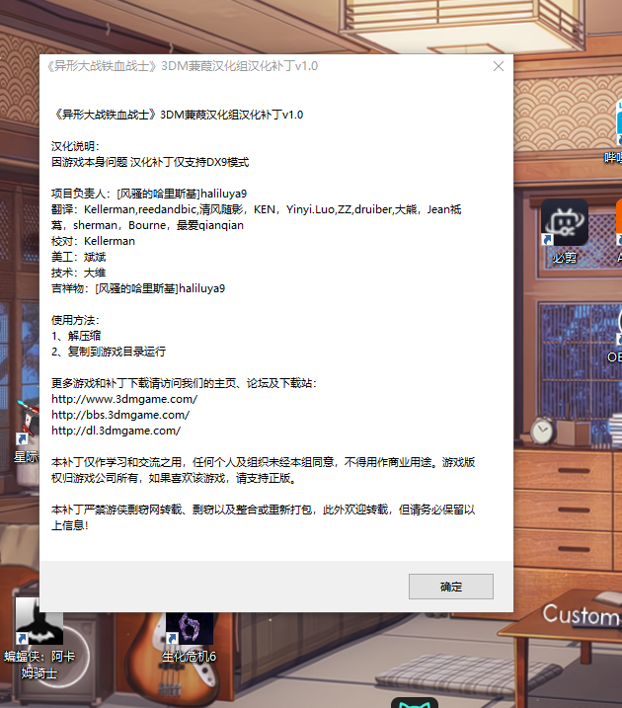Click the 更多游戏和补丁下载 line
The width and height of the screenshot is (622, 708).
(184, 383)
